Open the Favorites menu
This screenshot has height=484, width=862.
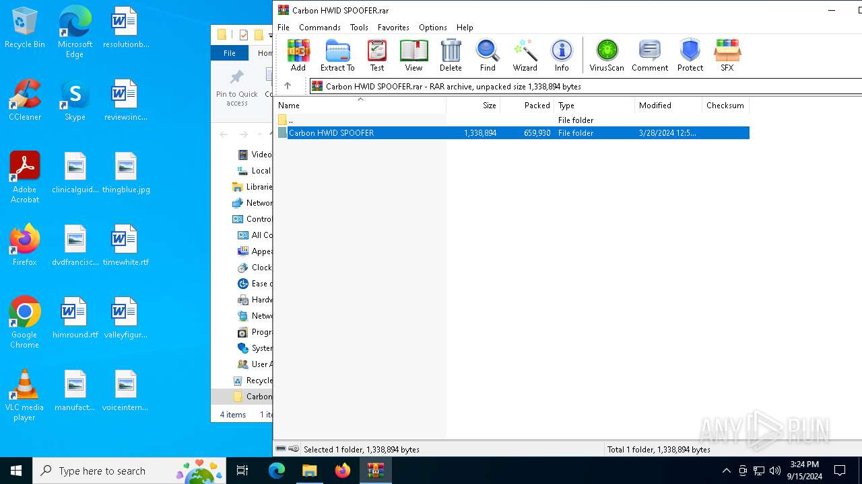(393, 28)
